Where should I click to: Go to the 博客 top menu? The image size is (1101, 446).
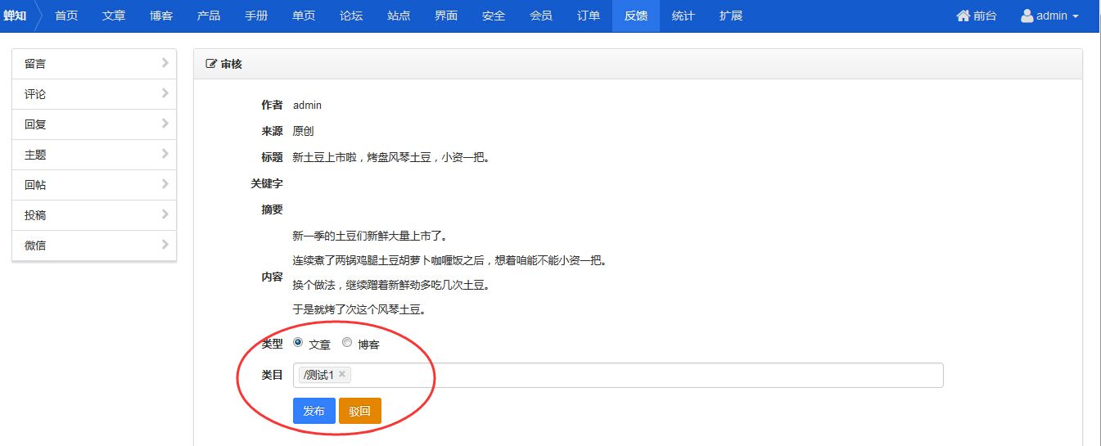pos(161,16)
